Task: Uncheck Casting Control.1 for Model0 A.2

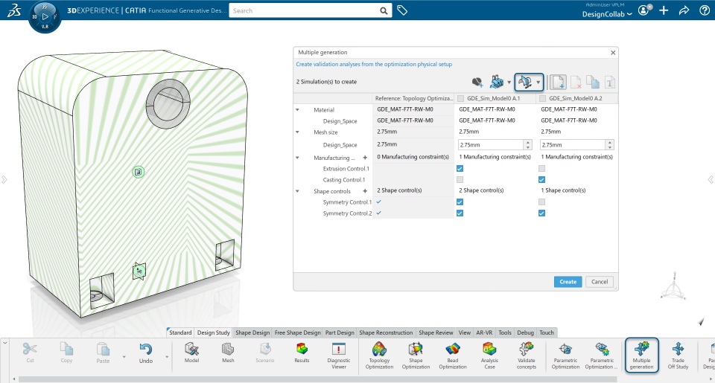Action: point(541,179)
